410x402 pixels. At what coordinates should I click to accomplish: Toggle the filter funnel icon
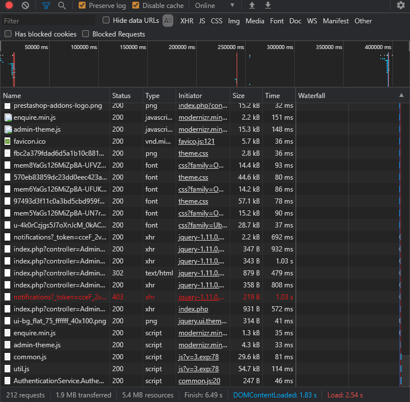tap(46, 6)
